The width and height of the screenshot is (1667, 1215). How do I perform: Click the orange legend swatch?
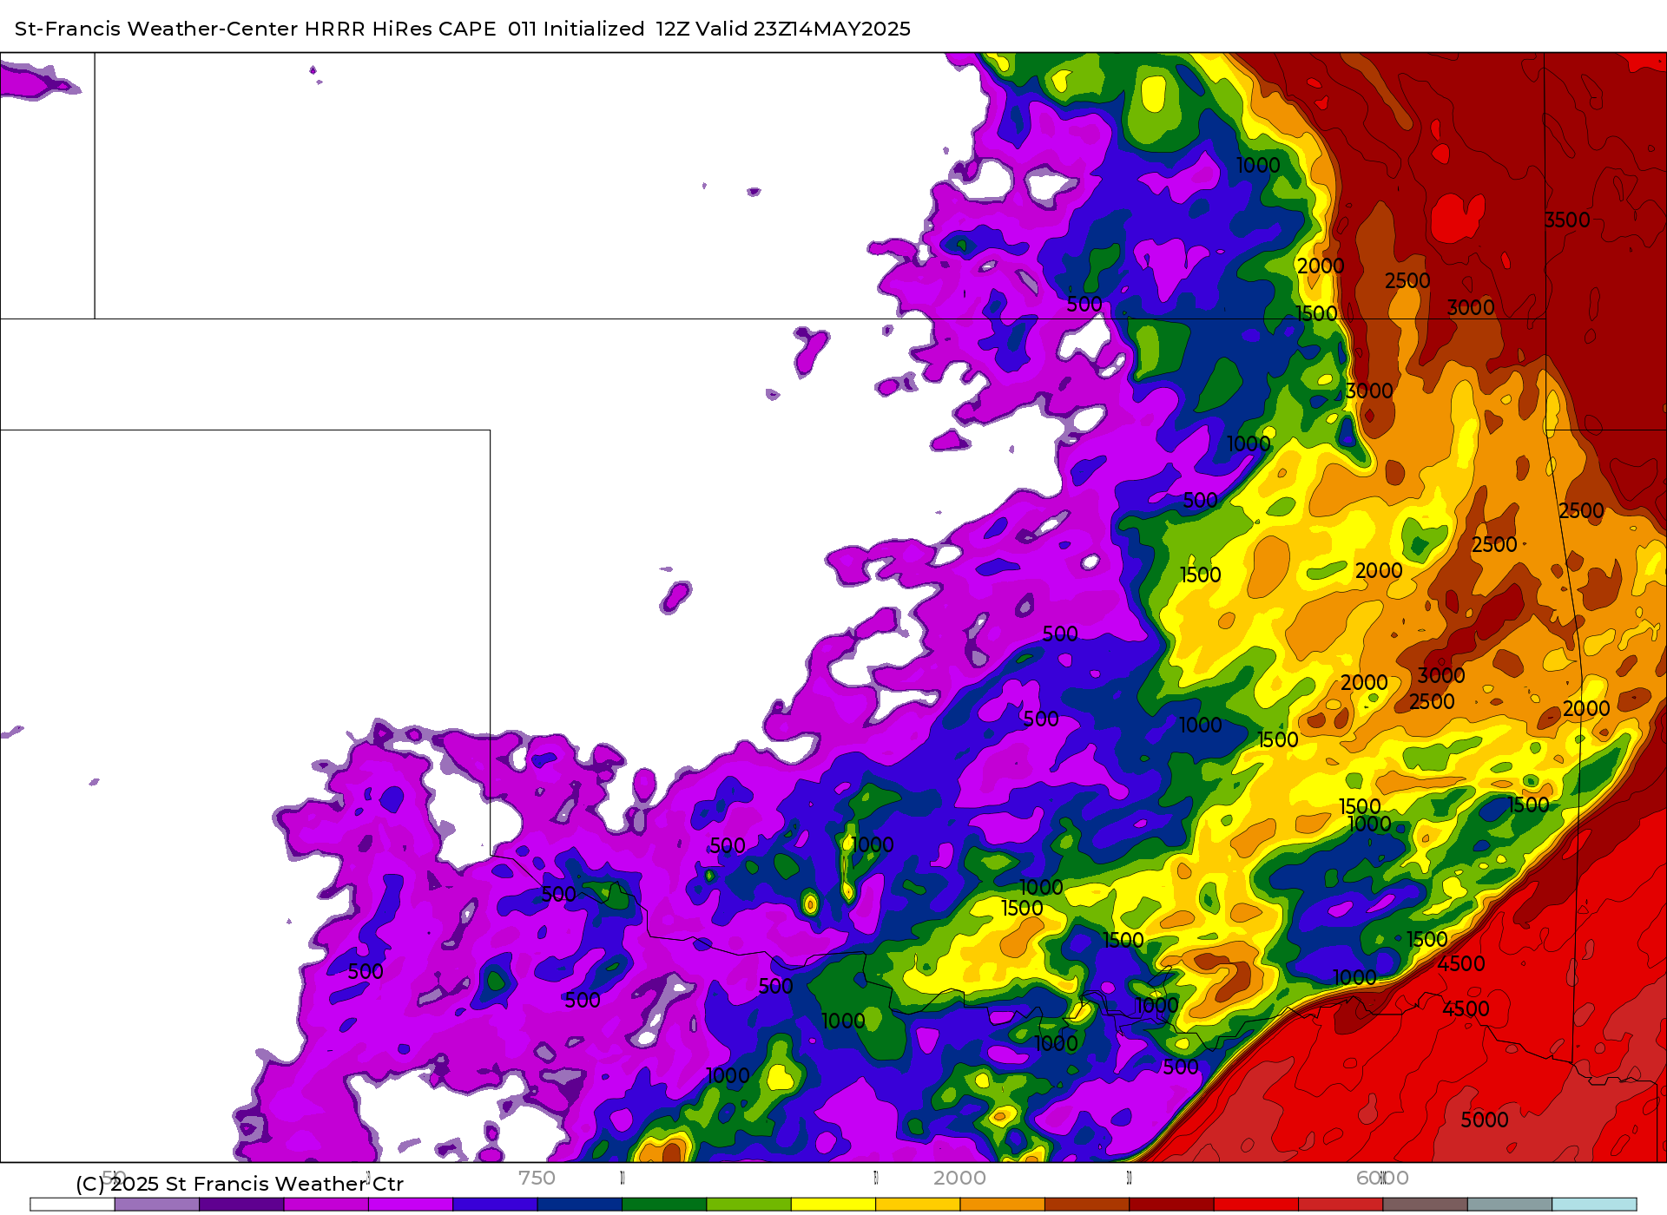(x=1003, y=1205)
